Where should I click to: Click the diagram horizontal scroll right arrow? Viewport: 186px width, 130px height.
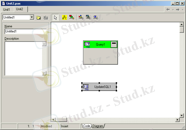[x=177, y=120]
